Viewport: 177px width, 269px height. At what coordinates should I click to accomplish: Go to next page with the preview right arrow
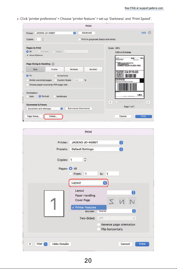[148, 102]
